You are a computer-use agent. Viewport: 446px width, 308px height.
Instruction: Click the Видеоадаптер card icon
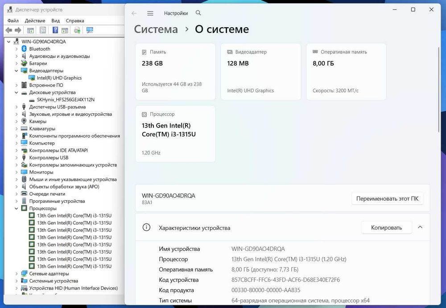pos(230,52)
